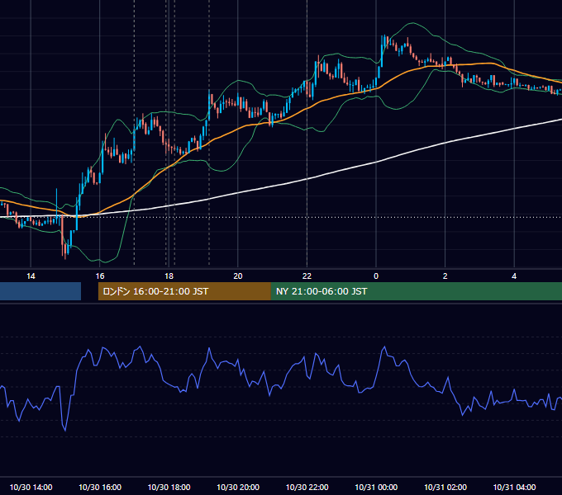
Task: Click the 20 hour axis label
Action: click(238, 276)
